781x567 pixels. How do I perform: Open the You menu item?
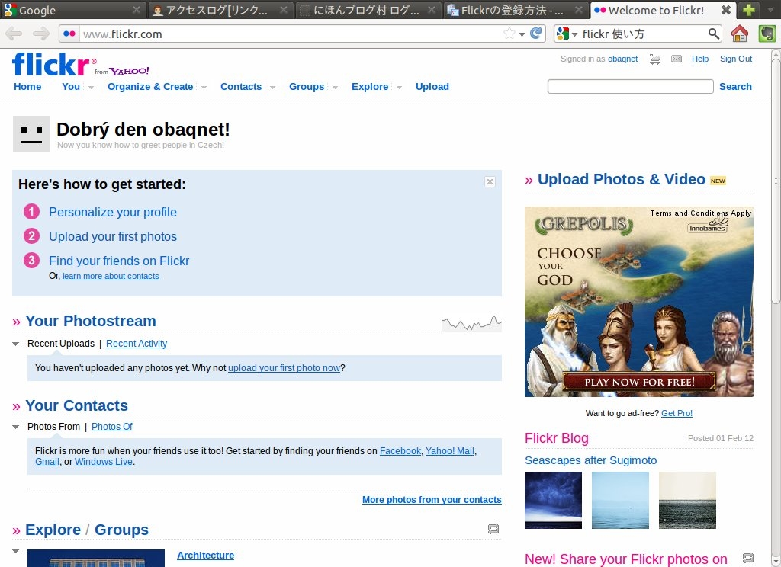click(71, 87)
